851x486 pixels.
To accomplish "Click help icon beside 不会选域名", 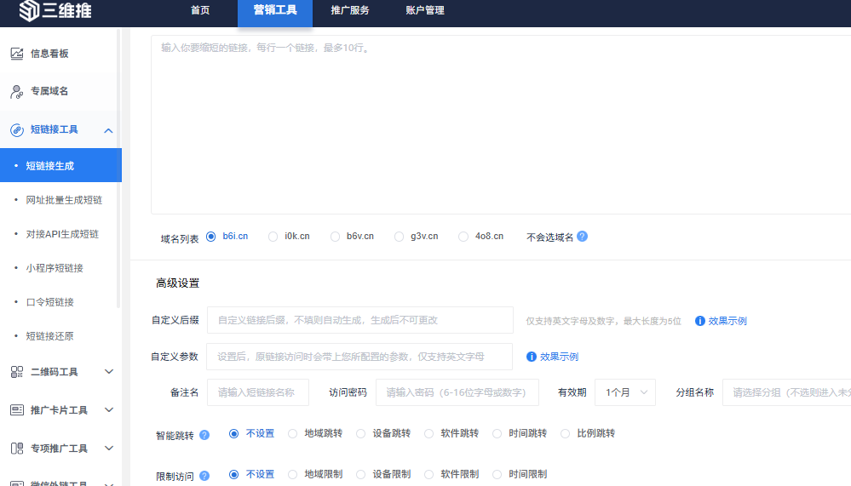I will (x=583, y=237).
